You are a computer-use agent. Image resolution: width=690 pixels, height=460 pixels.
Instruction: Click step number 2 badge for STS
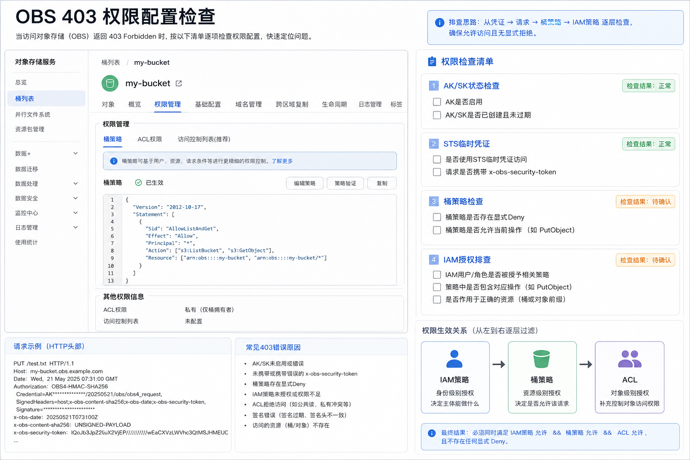click(x=433, y=144)
